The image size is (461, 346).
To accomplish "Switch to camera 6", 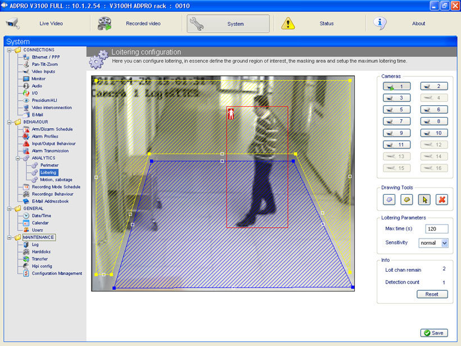I will 434,109.
